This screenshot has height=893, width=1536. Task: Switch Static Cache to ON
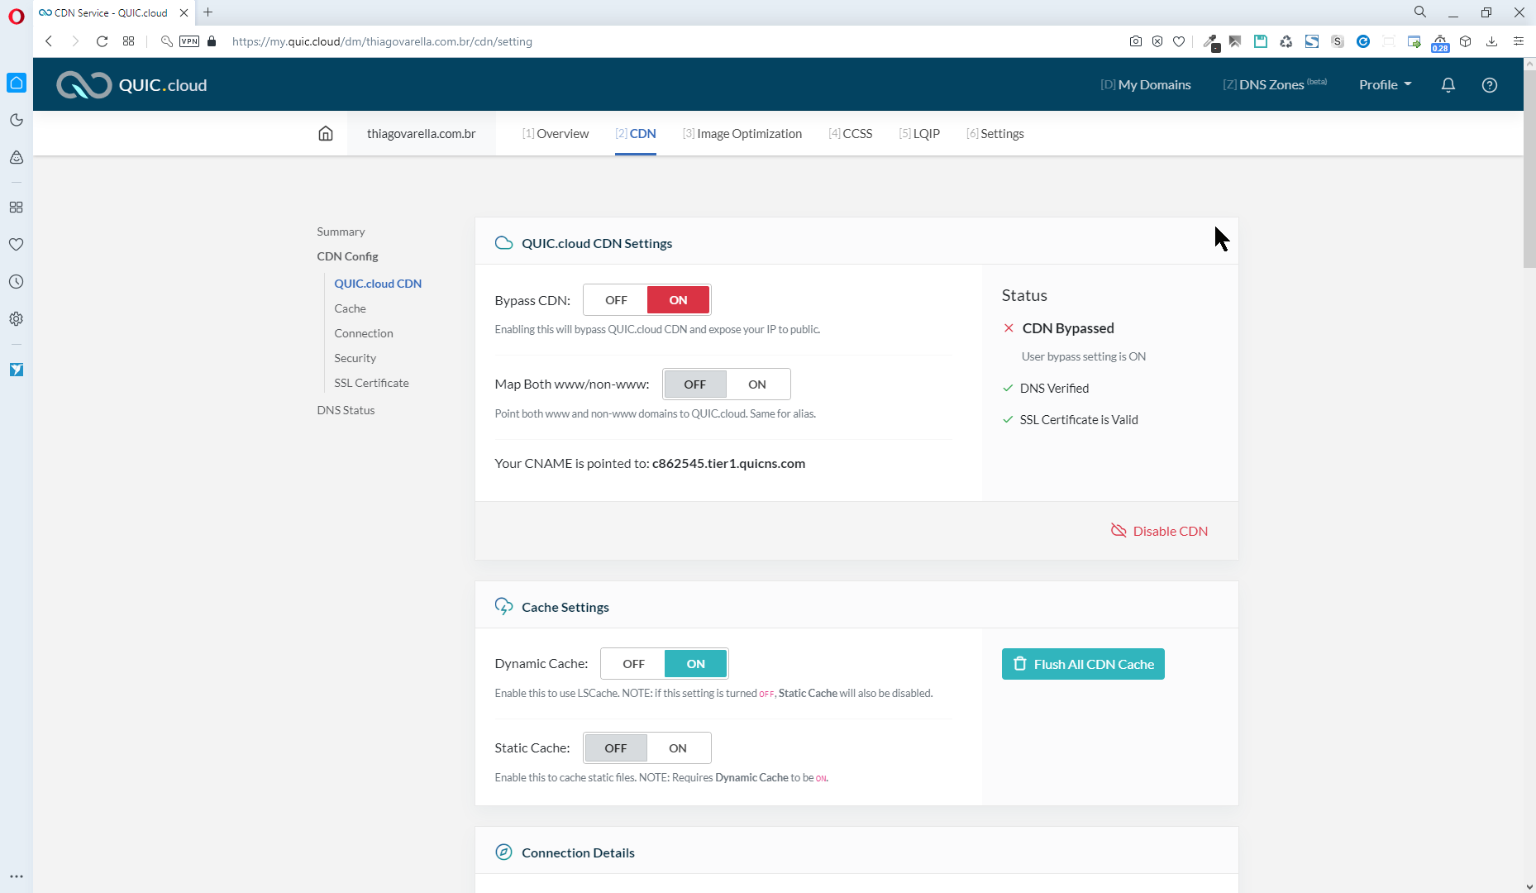click(677, 748)
